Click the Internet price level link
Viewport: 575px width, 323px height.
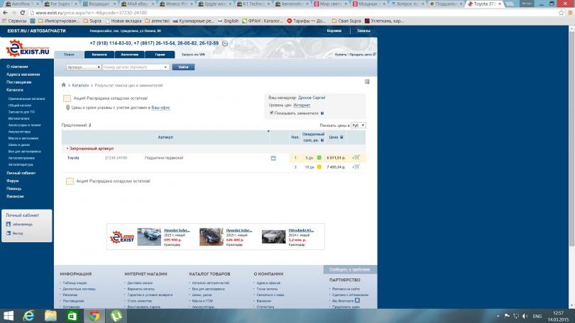point(302,106)
